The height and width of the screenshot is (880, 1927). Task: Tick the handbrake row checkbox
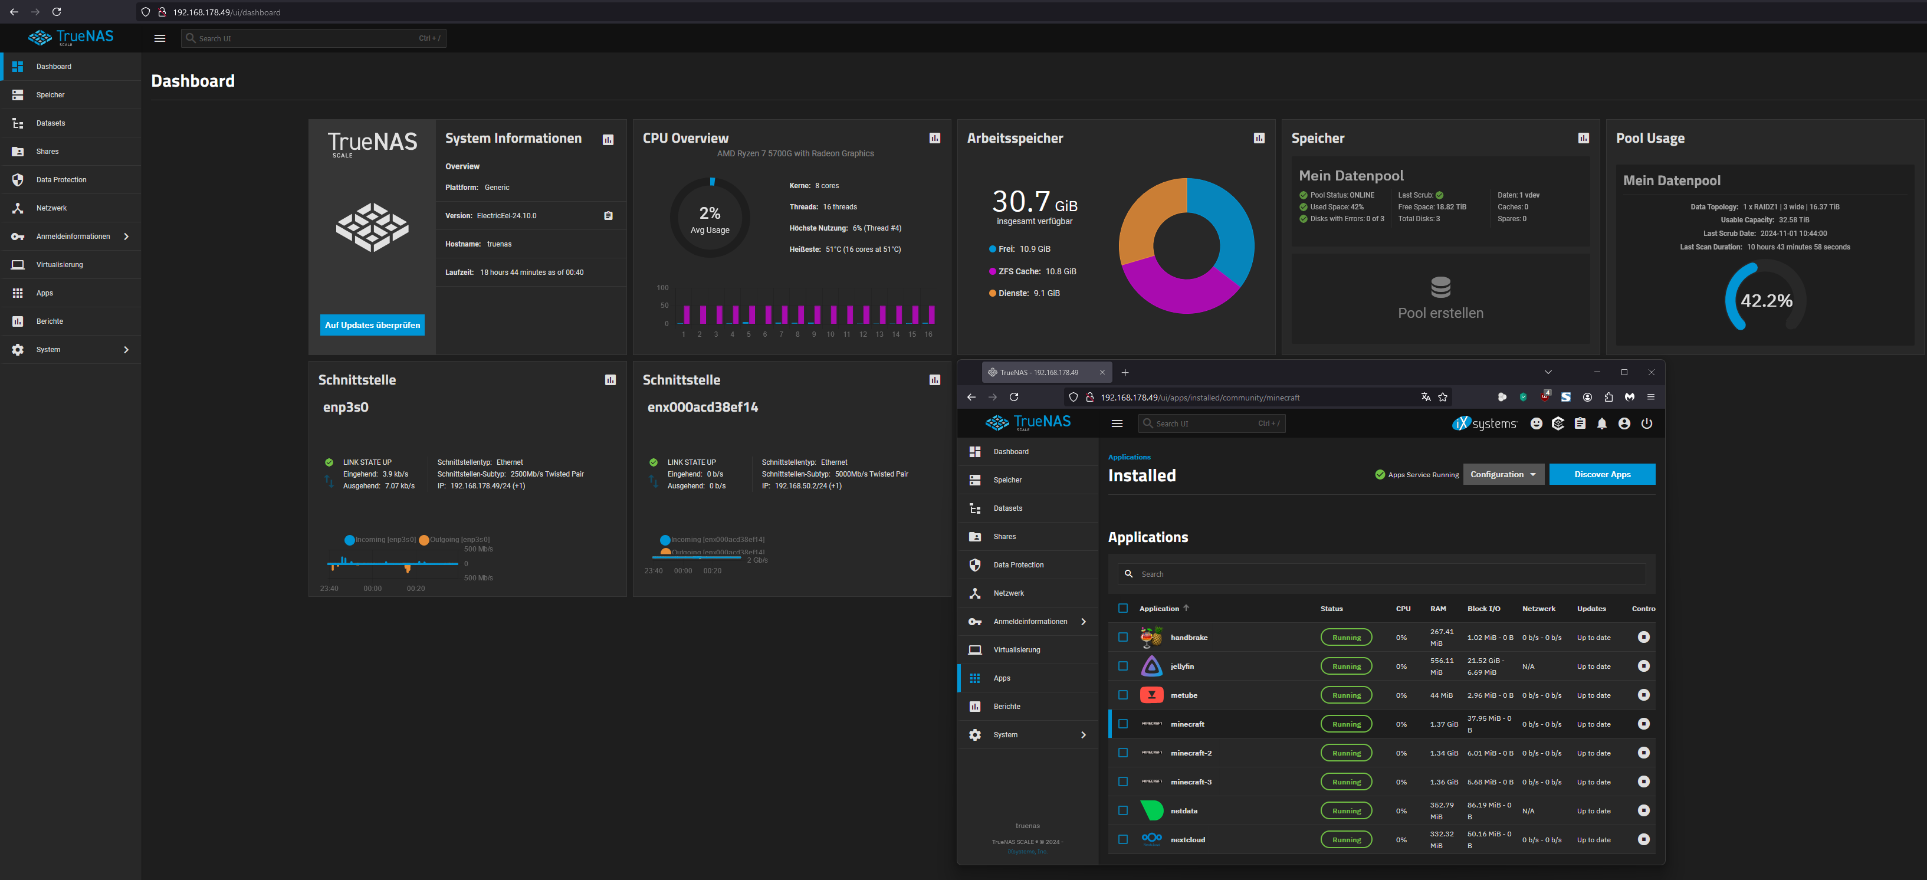click(1123, 638)
